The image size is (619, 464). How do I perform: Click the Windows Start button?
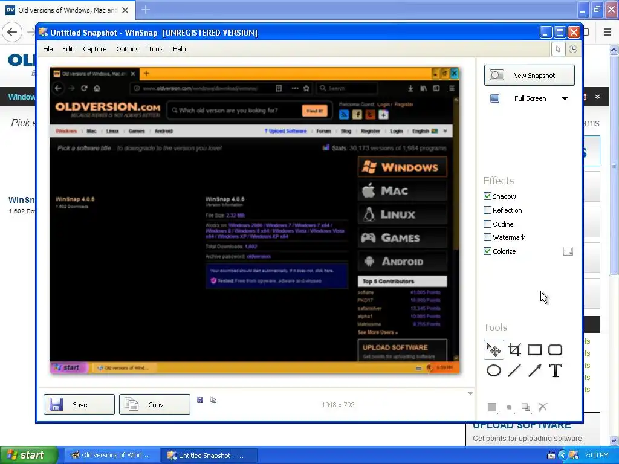coord(29,455)
